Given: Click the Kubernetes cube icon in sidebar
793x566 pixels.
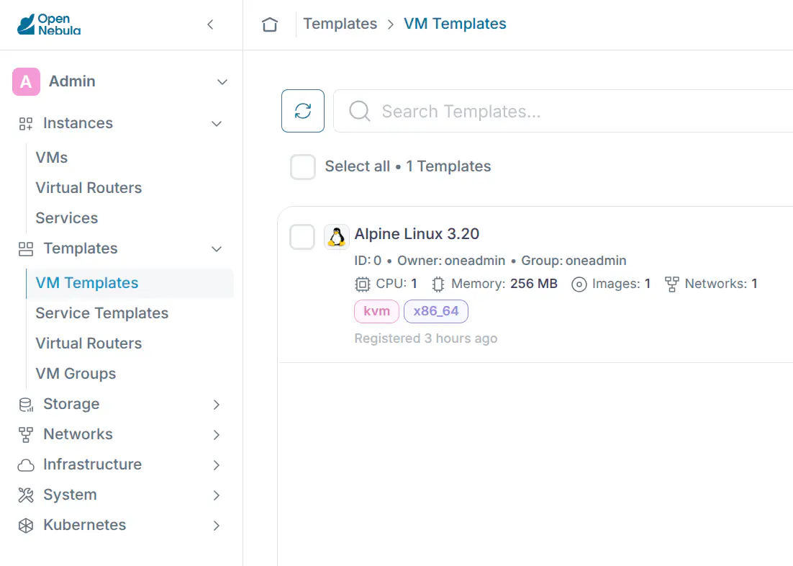Looking at the screenshot, I should coord(26,526).
